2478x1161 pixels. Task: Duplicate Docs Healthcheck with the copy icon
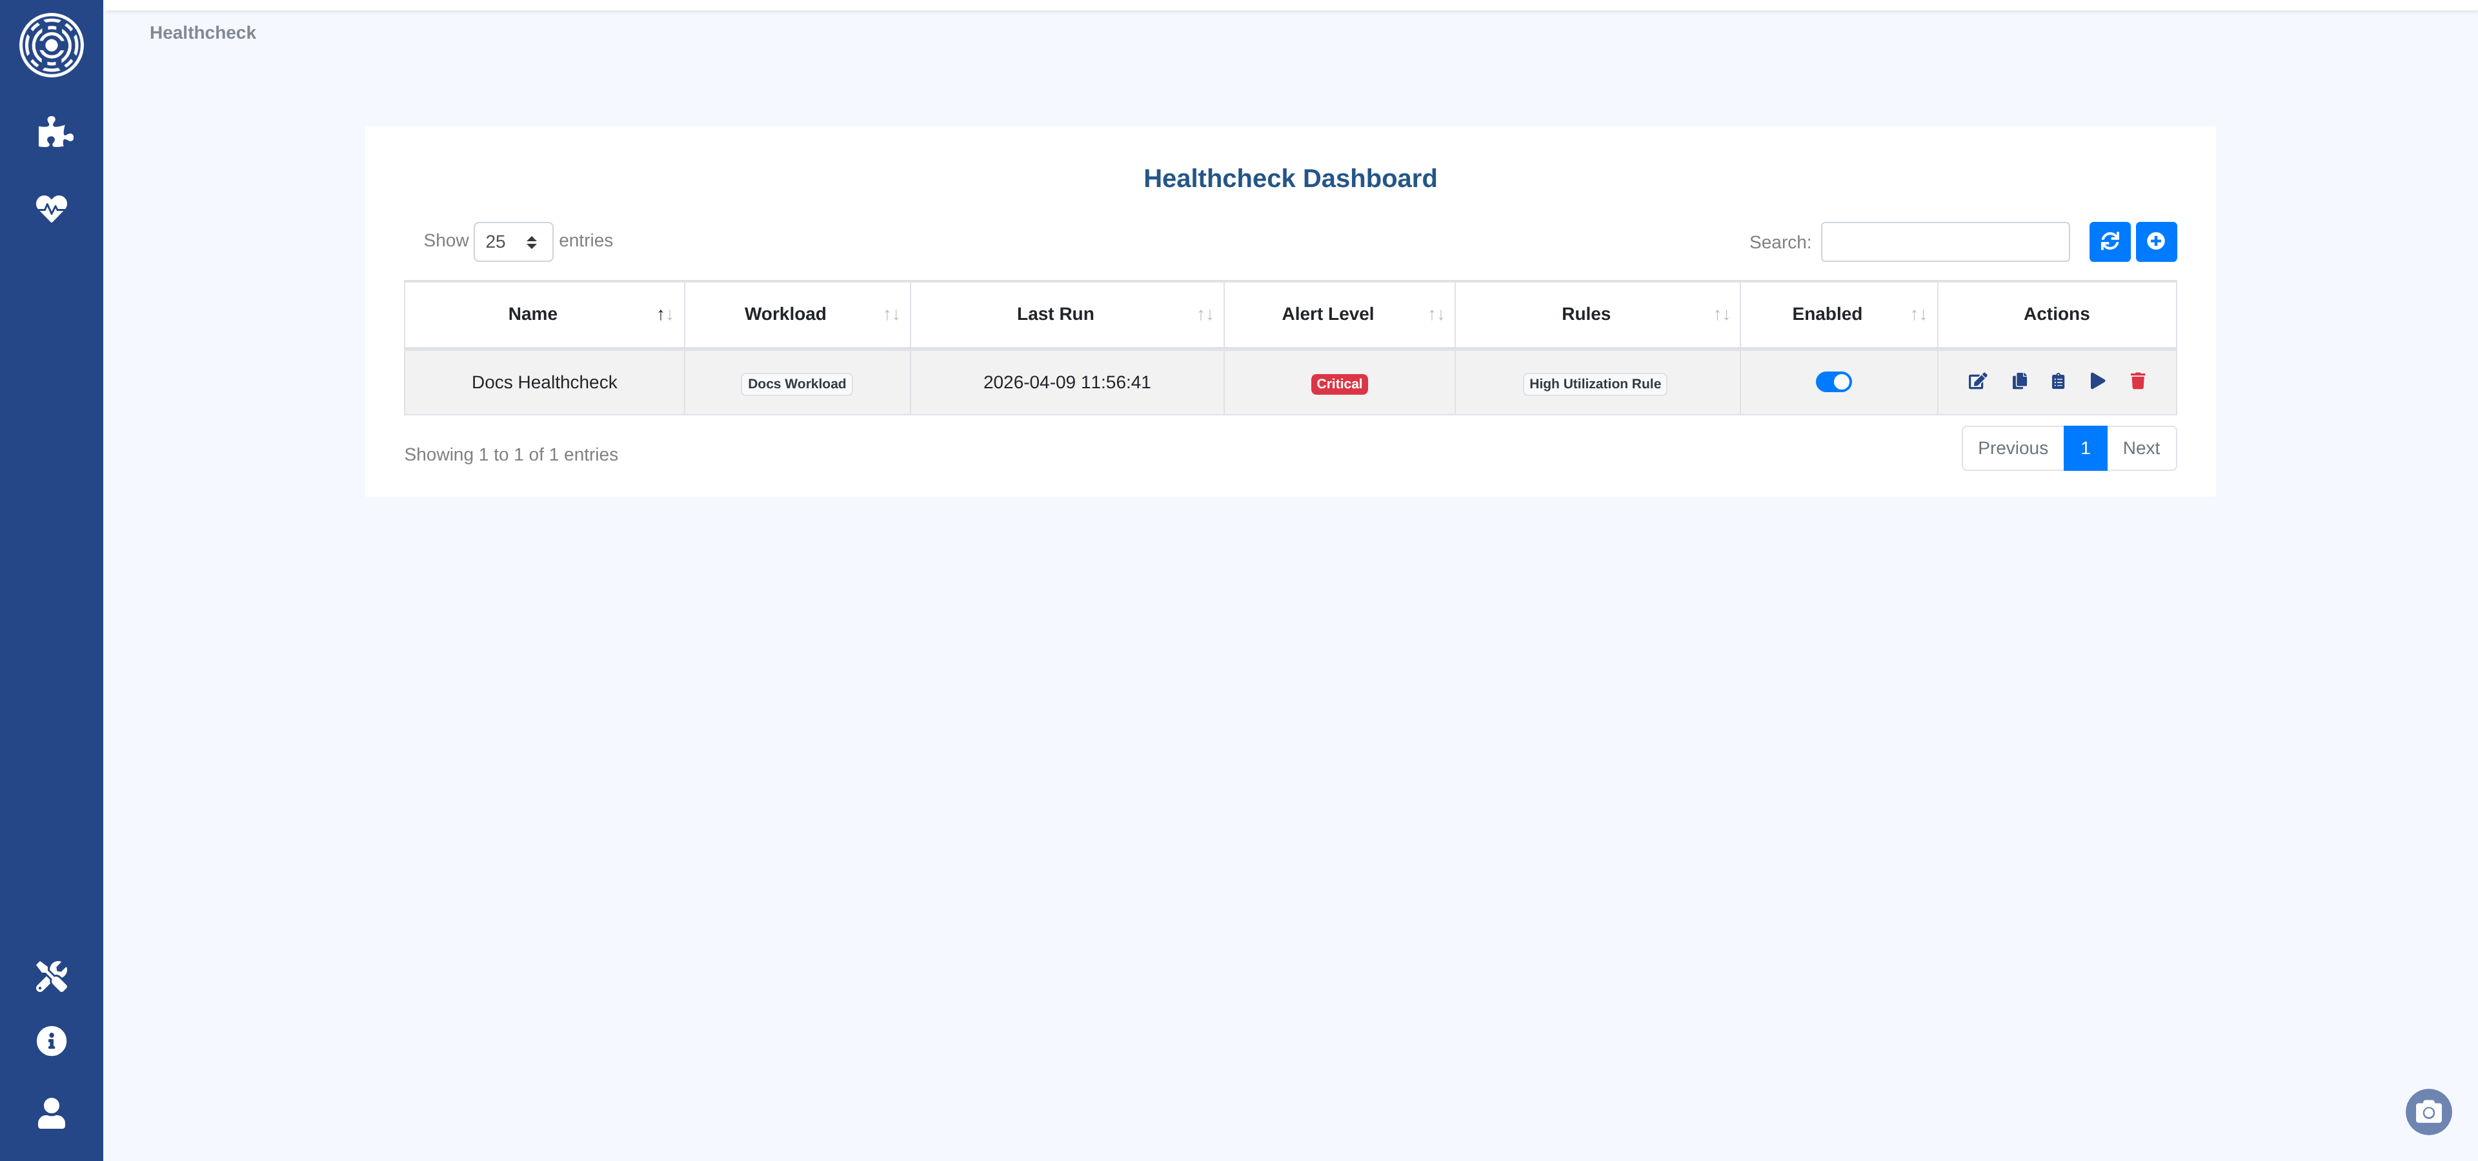[2019, 382]
